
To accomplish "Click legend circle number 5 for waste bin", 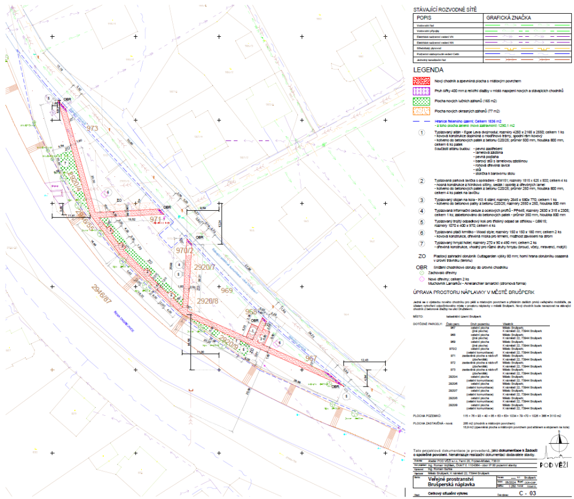I will click(421, 222).
